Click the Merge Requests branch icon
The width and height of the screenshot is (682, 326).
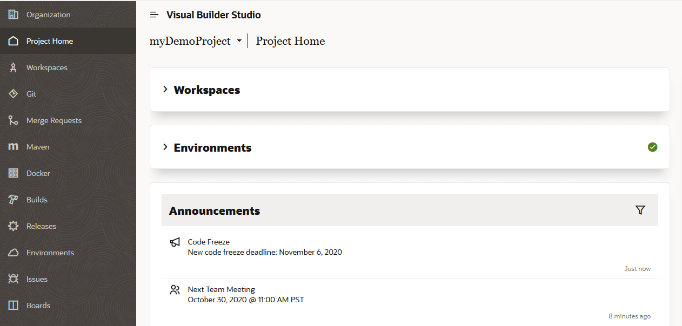[14, 120]
